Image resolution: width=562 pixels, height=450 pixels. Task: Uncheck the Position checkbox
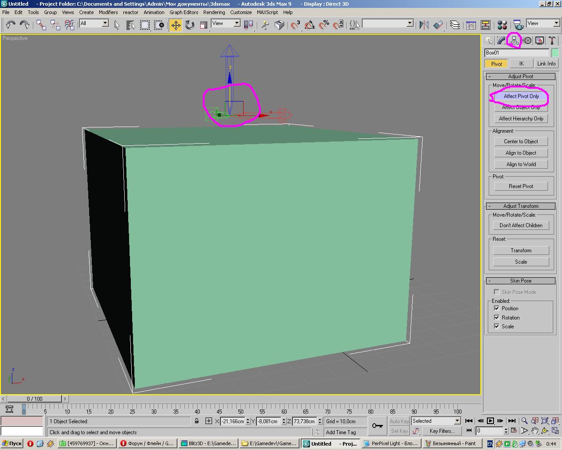(x=497, y=308)
